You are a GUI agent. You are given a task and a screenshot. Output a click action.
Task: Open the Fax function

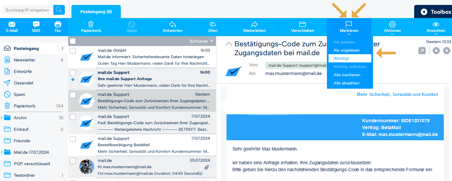click(x=58, y=27)
